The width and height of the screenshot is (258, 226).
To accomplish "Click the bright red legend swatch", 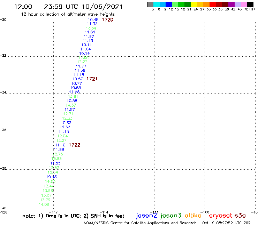I will (213, 4).
